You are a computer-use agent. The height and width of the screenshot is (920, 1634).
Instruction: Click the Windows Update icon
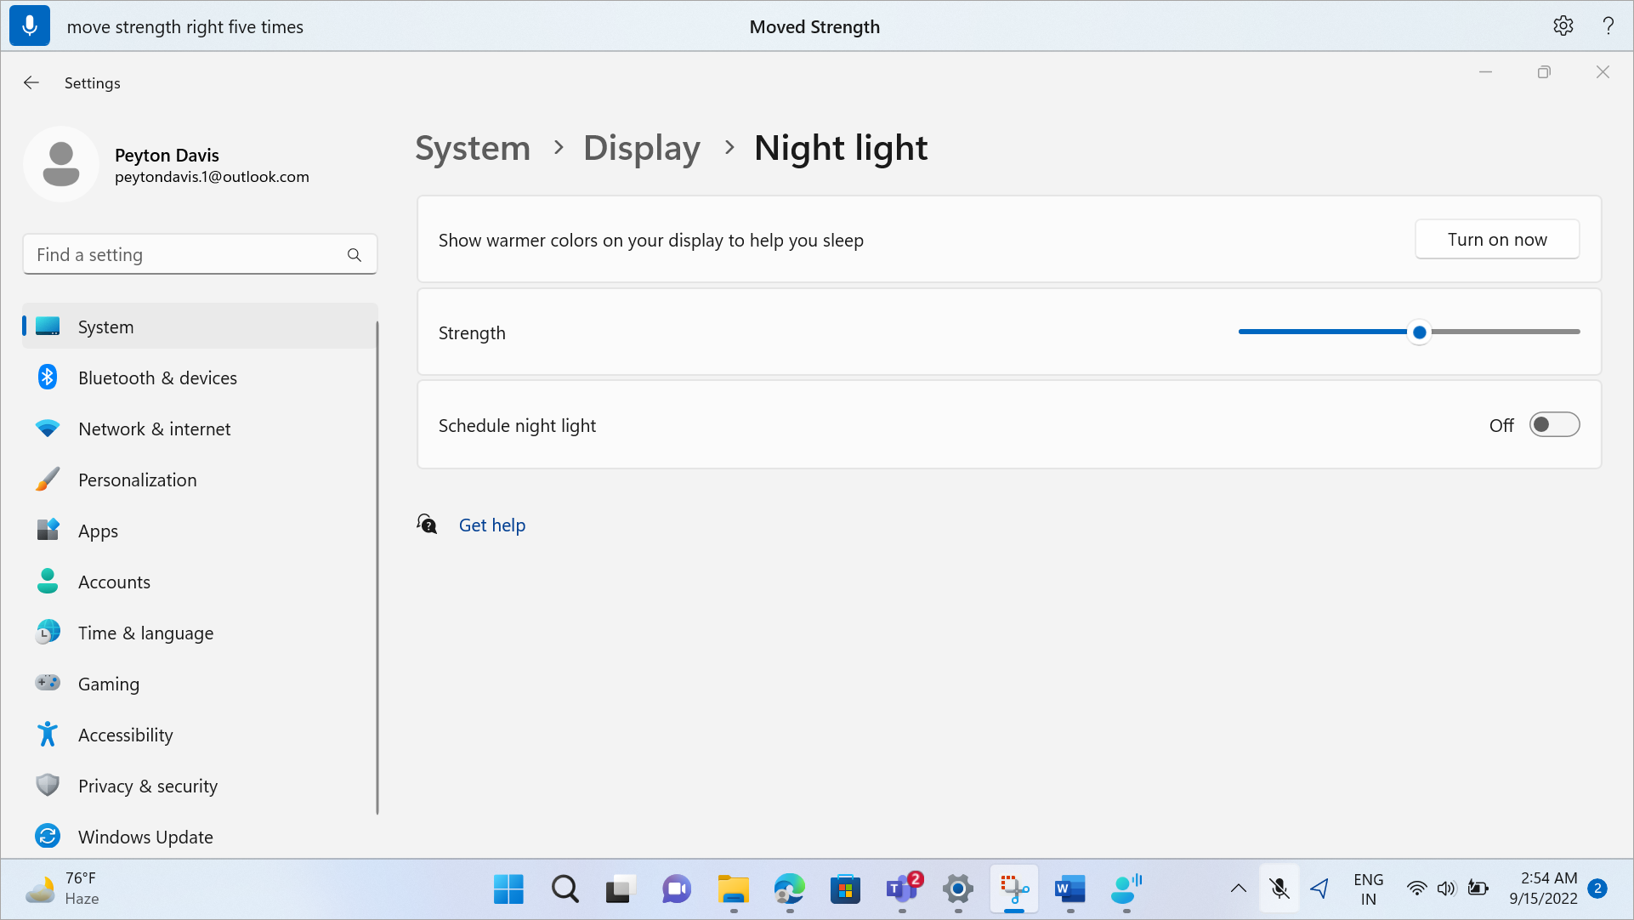point(47,837)
